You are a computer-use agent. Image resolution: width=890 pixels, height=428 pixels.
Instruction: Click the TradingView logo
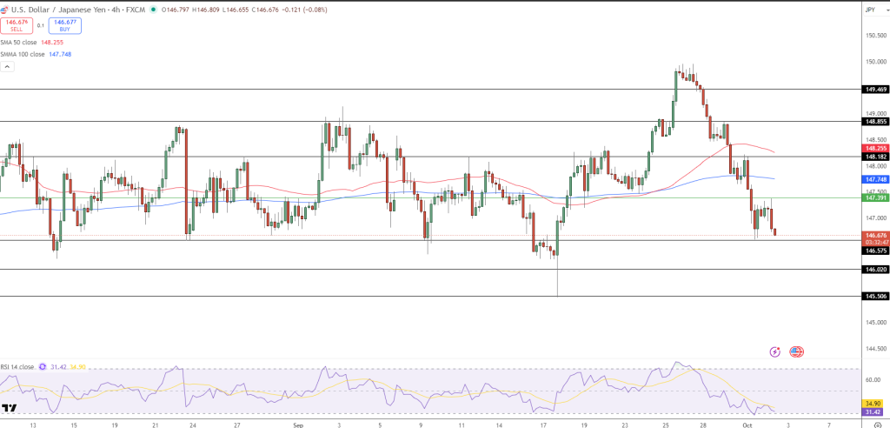coord(10,407)
